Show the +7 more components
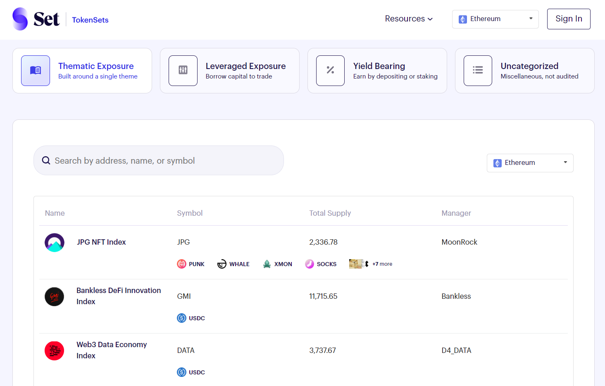Viewport: 605px width, 386px height. (382, 264)
